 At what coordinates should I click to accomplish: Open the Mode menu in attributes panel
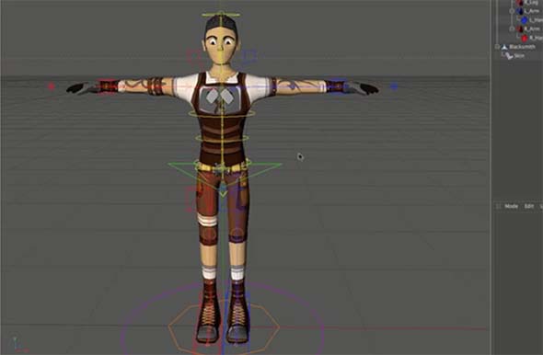click(511, 206)
